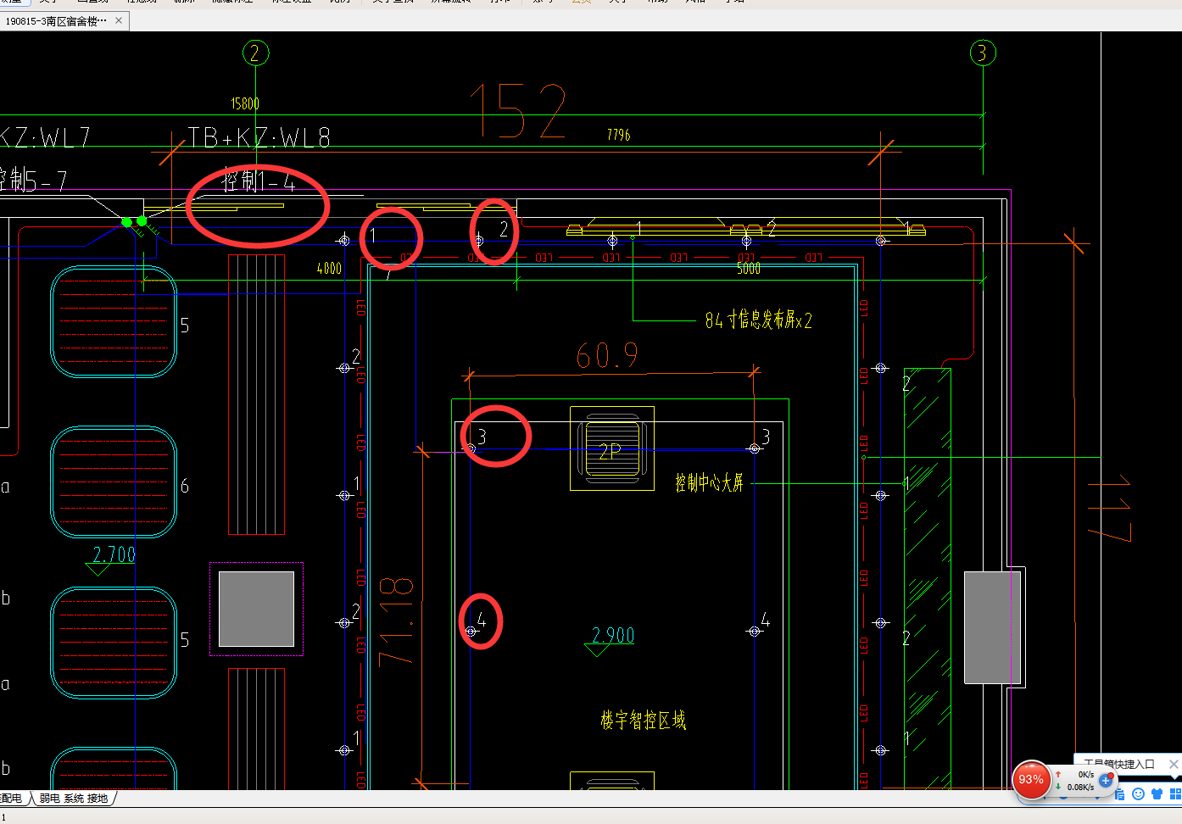Click the blue plus button on speed widget
The image size is (1182, 824).
point(1106,780)
